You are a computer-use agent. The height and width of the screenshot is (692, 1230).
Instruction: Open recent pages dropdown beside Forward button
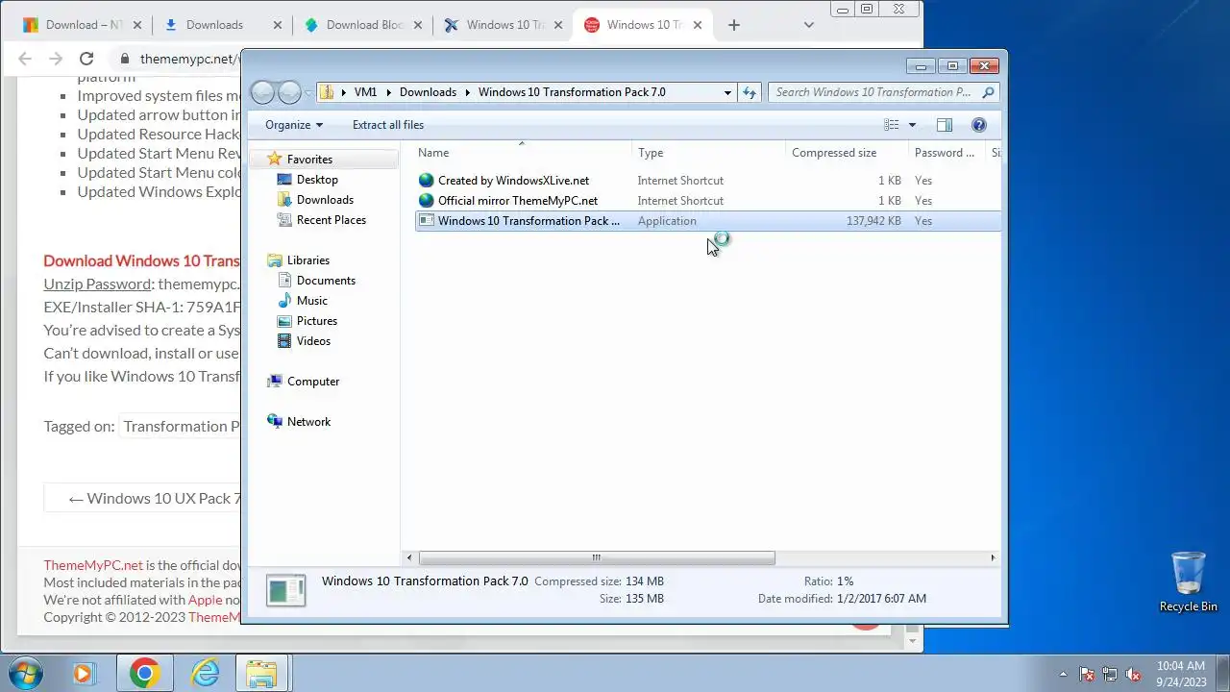tap(307, 92)
